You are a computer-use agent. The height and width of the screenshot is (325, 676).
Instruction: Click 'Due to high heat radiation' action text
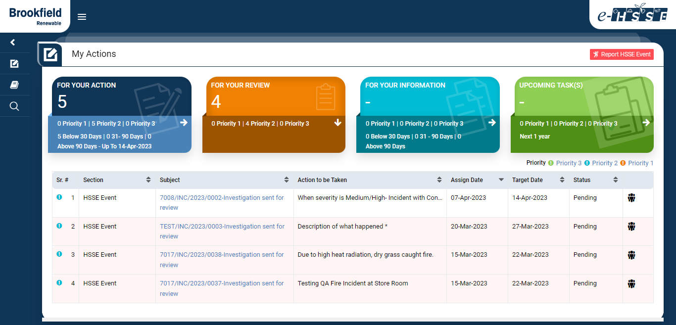coord(365,255)
